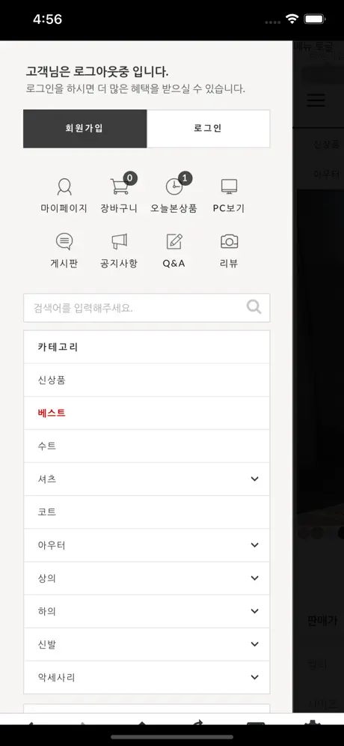Switch to PC보기 monitor icon
Screen dimensions: 344x746
[x=229, y=186]
